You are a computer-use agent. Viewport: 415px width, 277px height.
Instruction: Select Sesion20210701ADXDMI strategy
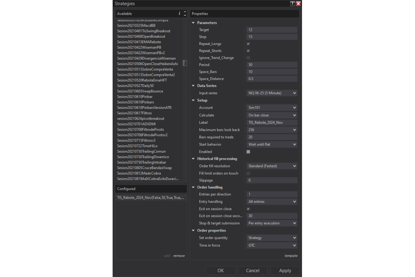click(136, 124)
